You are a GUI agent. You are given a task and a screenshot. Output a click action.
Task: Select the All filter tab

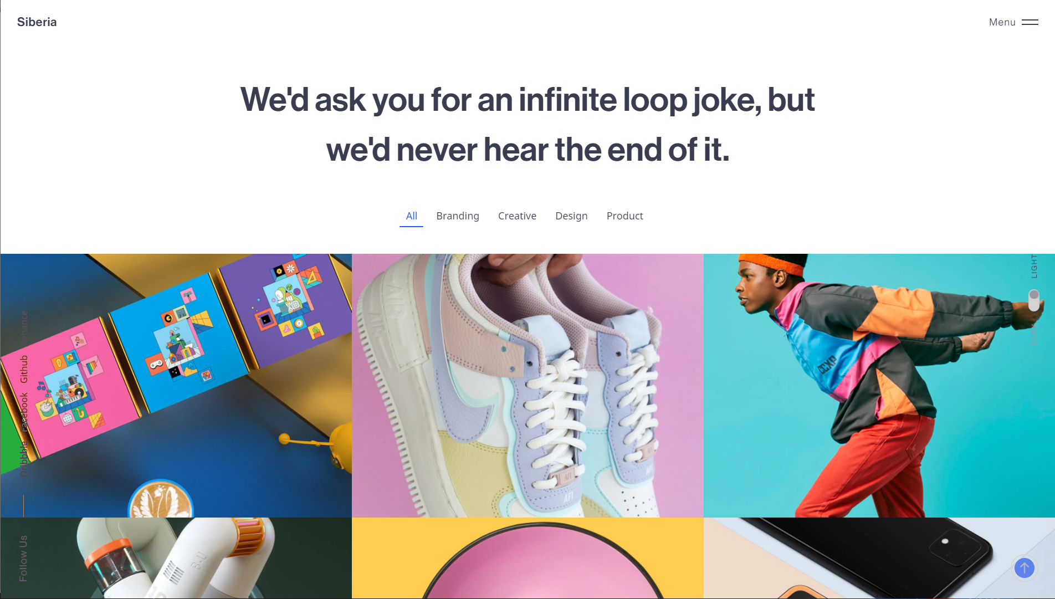click(411, 216)
